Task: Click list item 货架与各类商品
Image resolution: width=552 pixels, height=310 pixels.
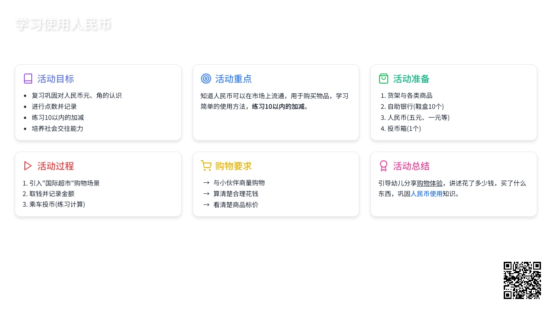Action: click(410, 96)
